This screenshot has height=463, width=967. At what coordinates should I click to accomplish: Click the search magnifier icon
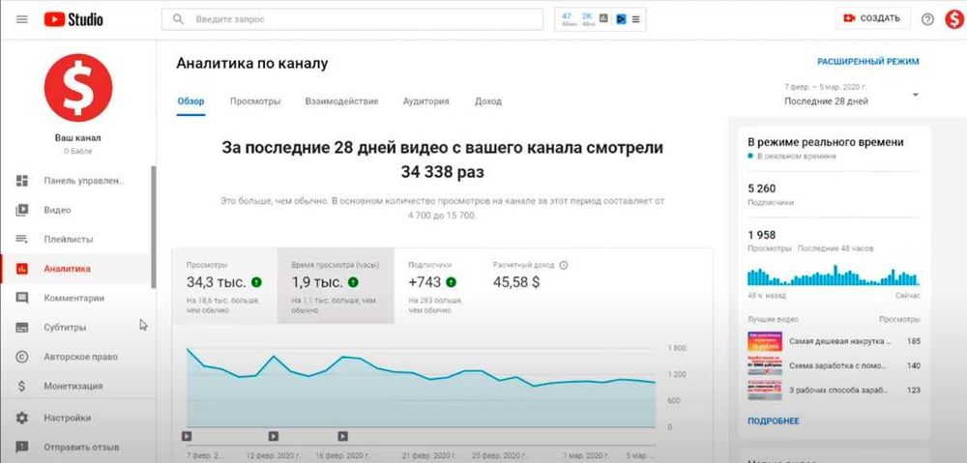point(178,19)
